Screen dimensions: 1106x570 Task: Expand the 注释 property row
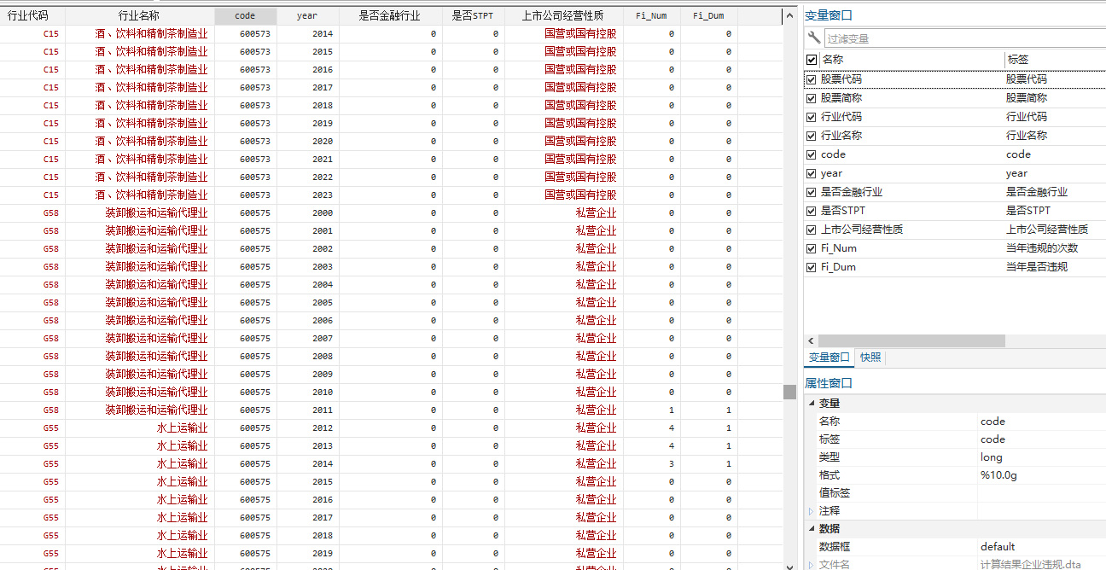(811, 511)
